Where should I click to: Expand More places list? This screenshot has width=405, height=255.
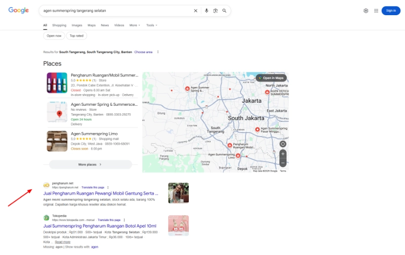[x=91, y=164]
